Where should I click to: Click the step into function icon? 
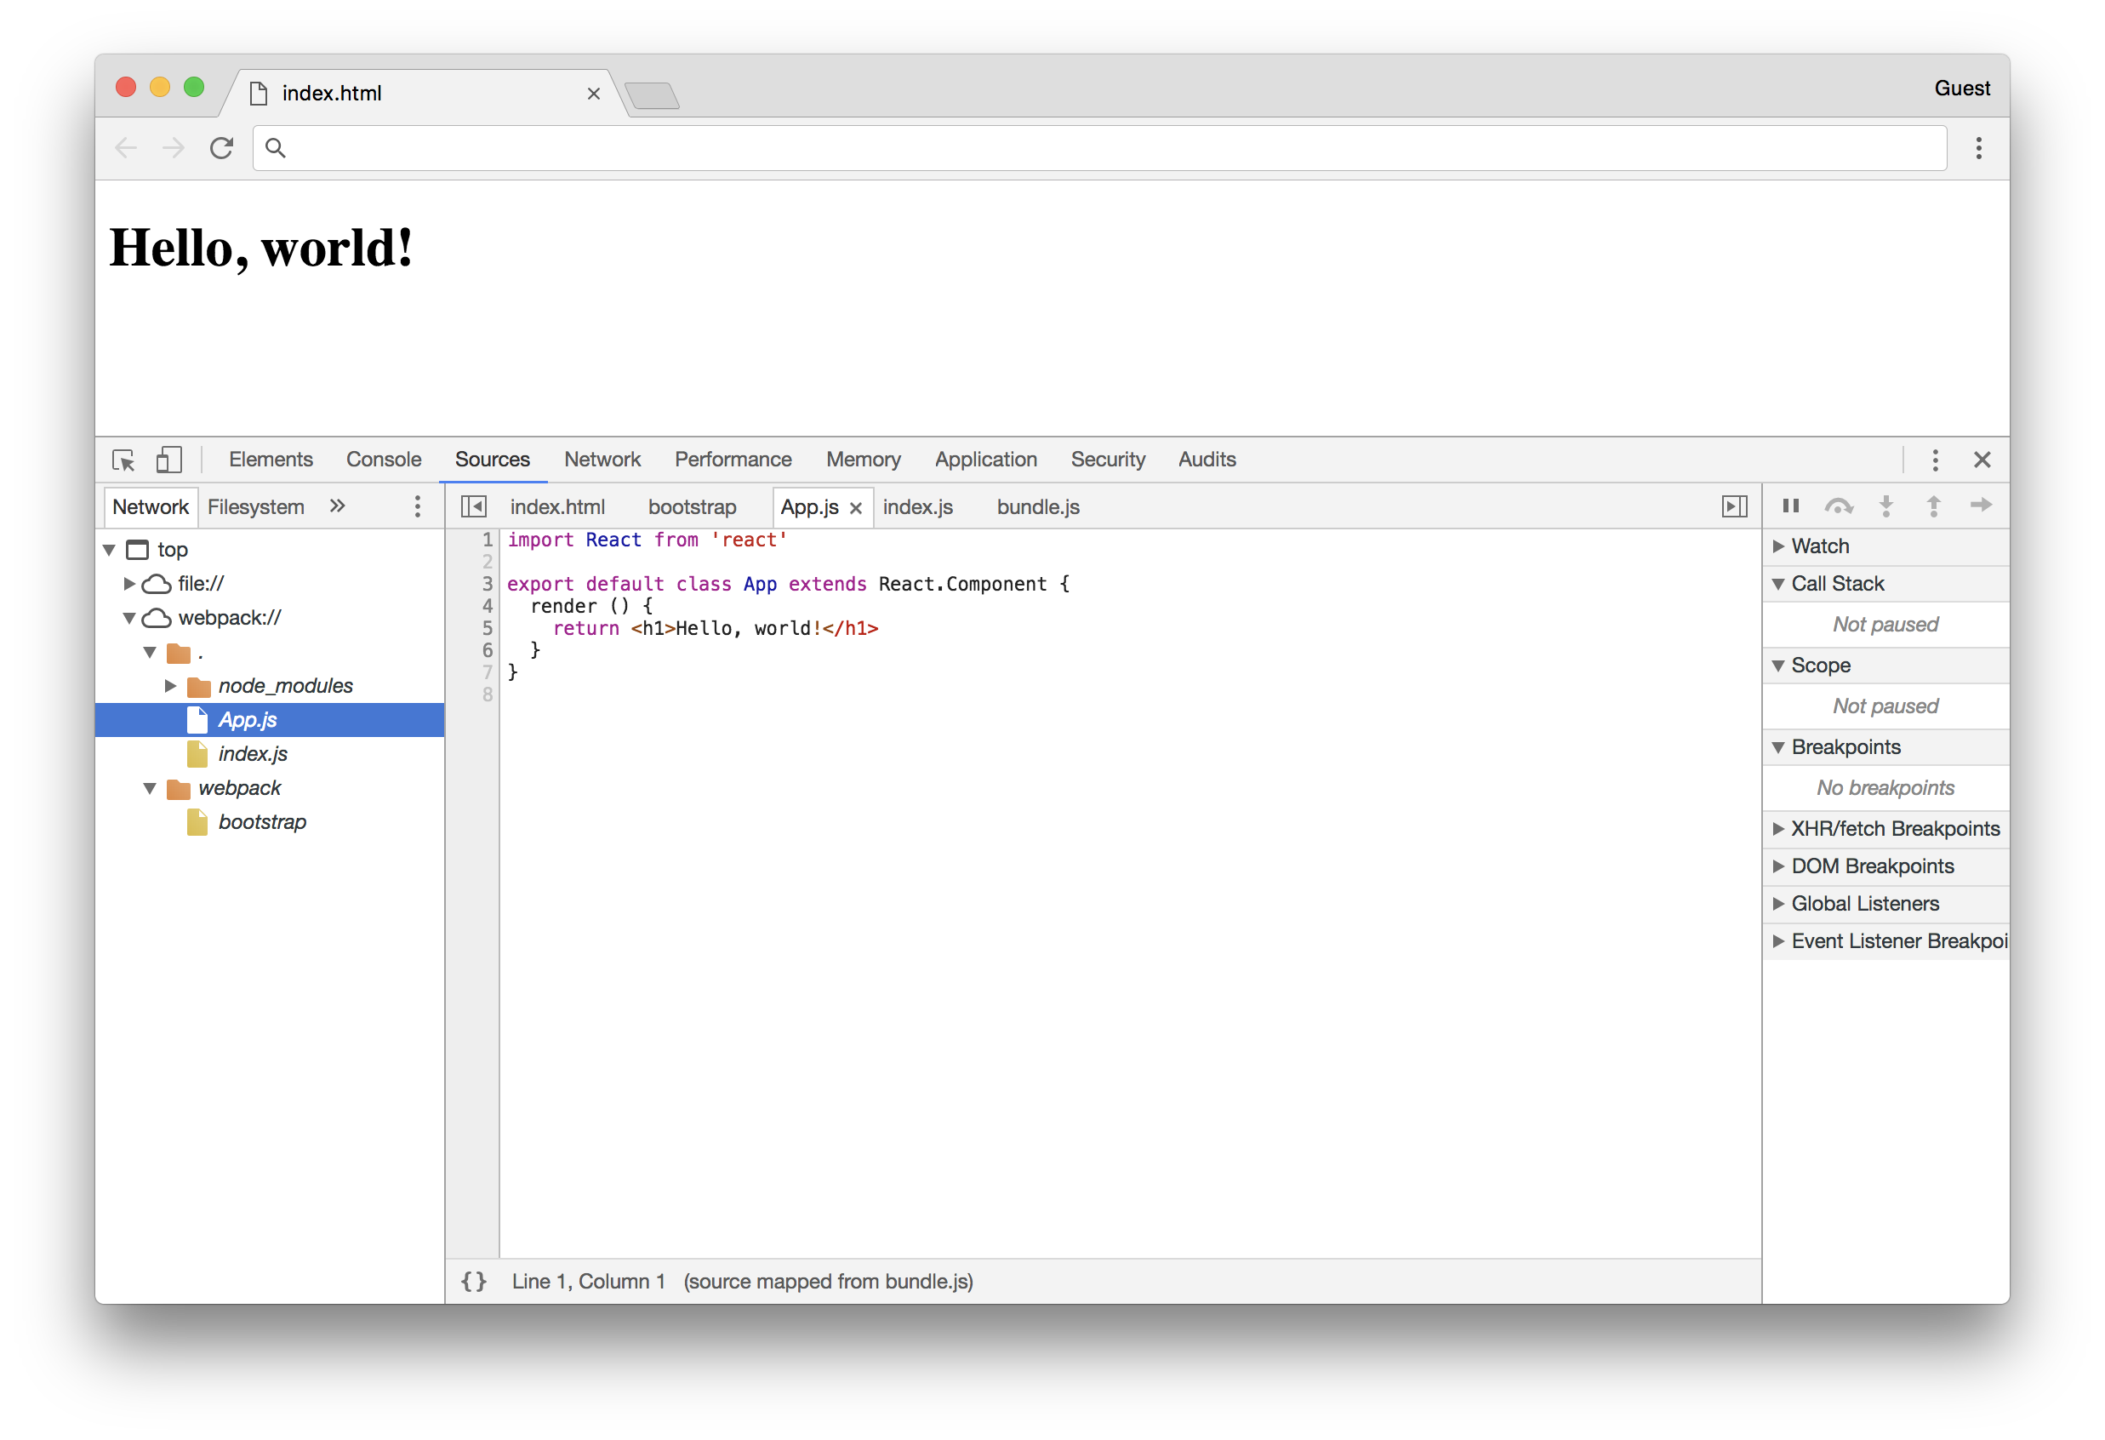(x=1886, y=506)
